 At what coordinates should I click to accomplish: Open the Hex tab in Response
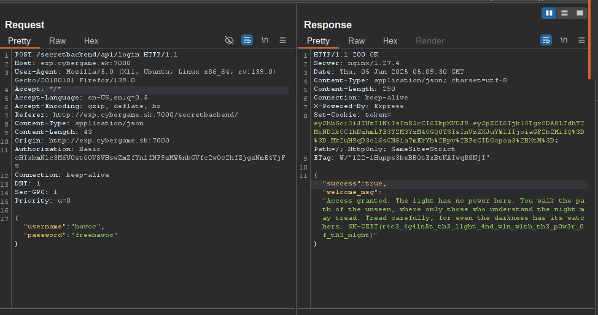390,41
